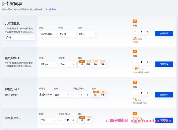The width and height of the screenshot is (178, 130).
Task: Select 6月 duration for 负载均衡CLB
Action: [88, 64]
